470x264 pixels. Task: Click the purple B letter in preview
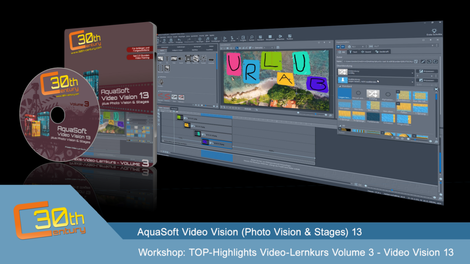[317, 84]
